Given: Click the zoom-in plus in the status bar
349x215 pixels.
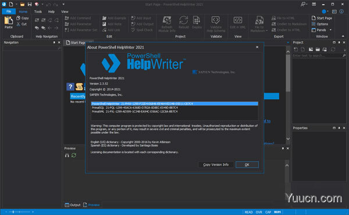Looking at the screenshot, I should 33,212.
